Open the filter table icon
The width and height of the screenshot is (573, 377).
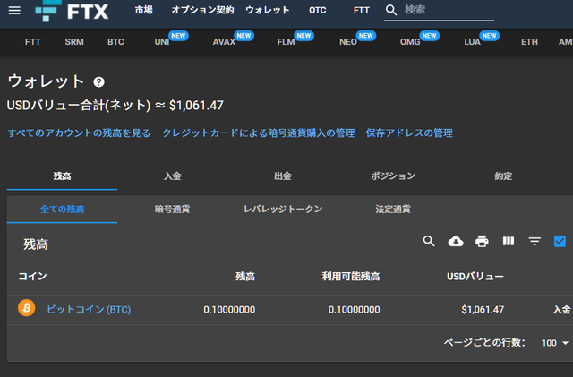535,242
